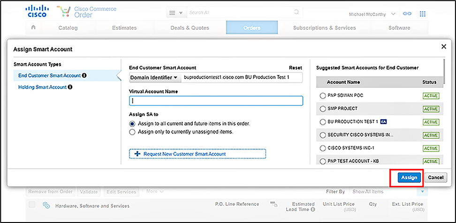The width and height of the screenshot is (456, 223).
Task: Open the Deals & Quotes tab
Action: pyautogui.click(x=190, y=28)
